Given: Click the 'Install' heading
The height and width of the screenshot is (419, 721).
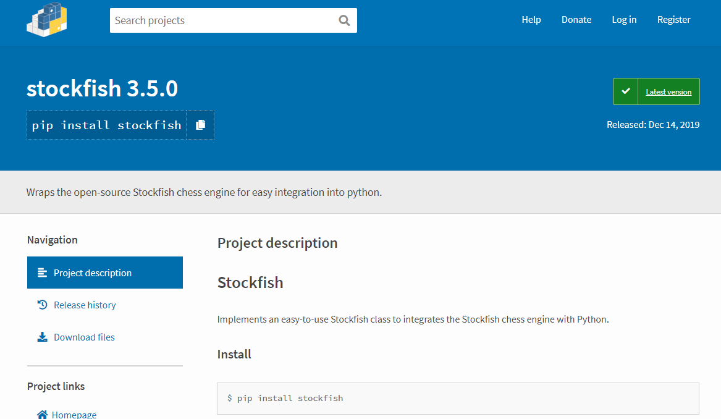Looking at the screenshot, I should point(234,354).
